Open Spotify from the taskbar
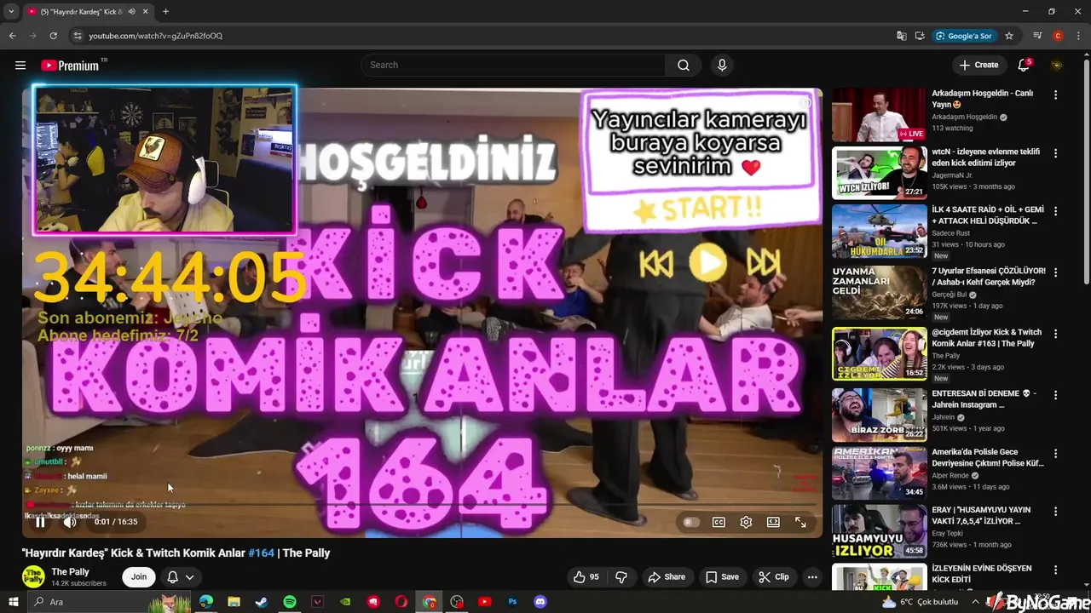The height and width of the screenshot is (613, 1091). (290, 602)
